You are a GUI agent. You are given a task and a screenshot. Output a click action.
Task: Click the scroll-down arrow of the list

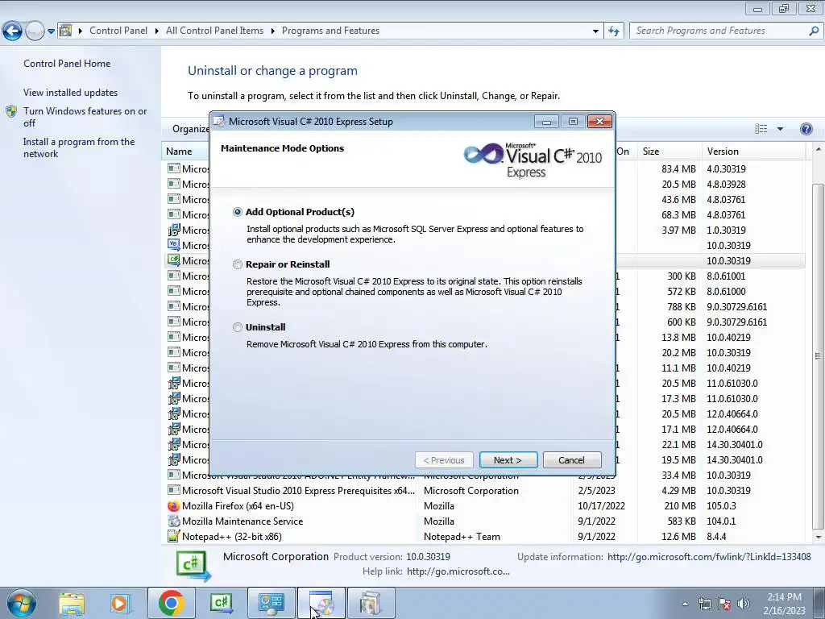pos(819,538)
